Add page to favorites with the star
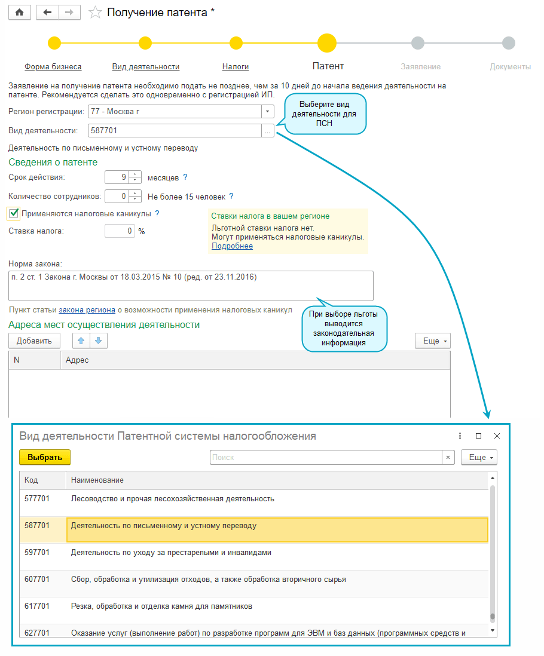The width and height of the screenshot is (544, 656). coord(95,13)
